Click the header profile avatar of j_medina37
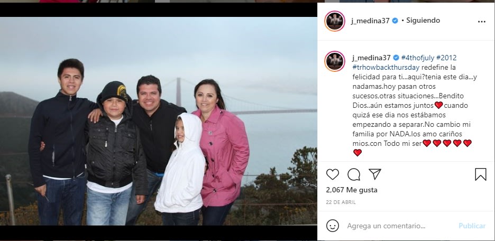 pos(335,21)
